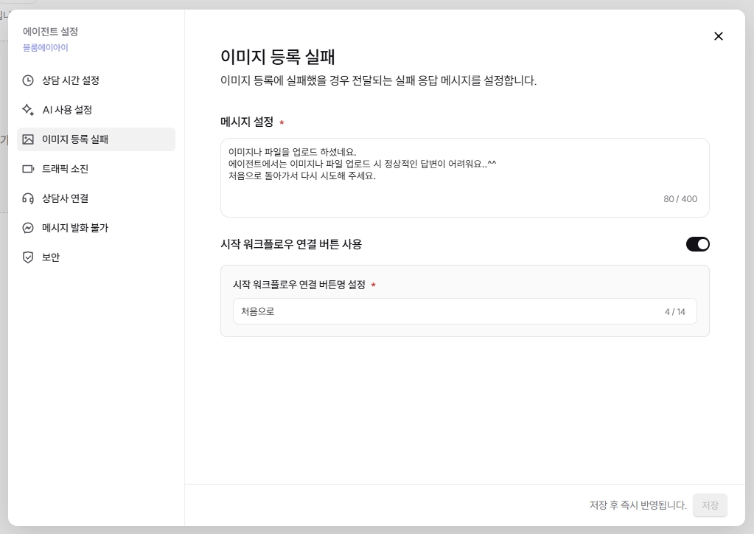Click the 시작 워크플로우 연결 버튼 사용 label
The height and width of the screenshot is (534, 754).
click(291, 244)
